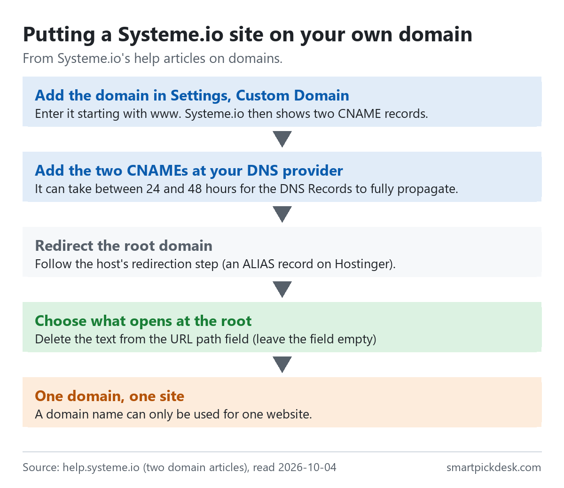Viewport: 564px width, 488px height.
Task: Click text mentioning ALIAS record on Hostinger
Action: [x=215, y=264]
